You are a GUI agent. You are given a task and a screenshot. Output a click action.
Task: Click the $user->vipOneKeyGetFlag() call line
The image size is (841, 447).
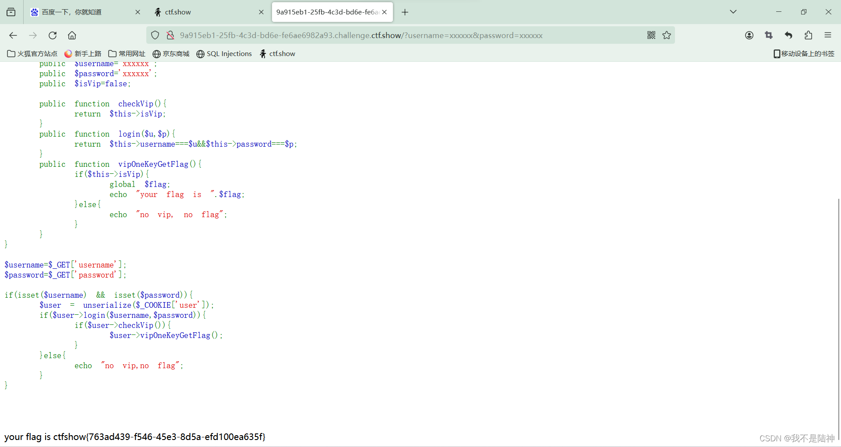pos(166,335)
